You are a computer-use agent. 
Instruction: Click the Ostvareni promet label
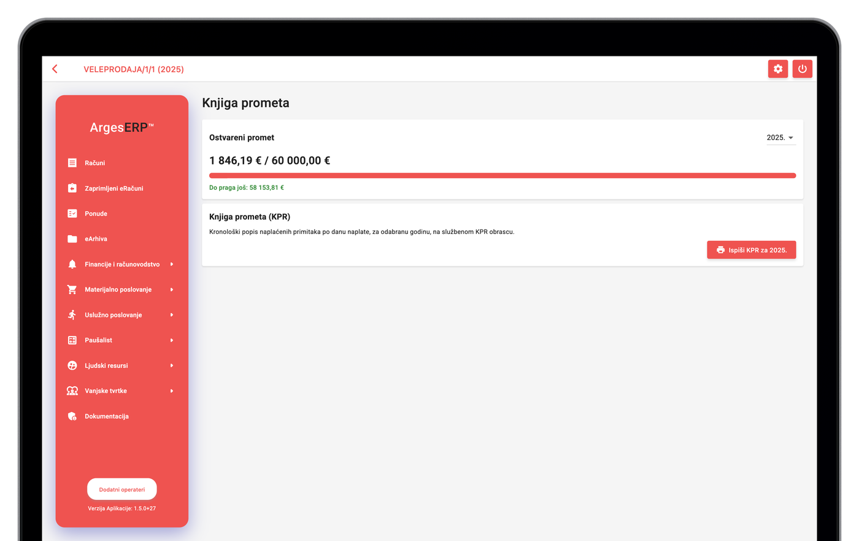(x=242, y=138)
